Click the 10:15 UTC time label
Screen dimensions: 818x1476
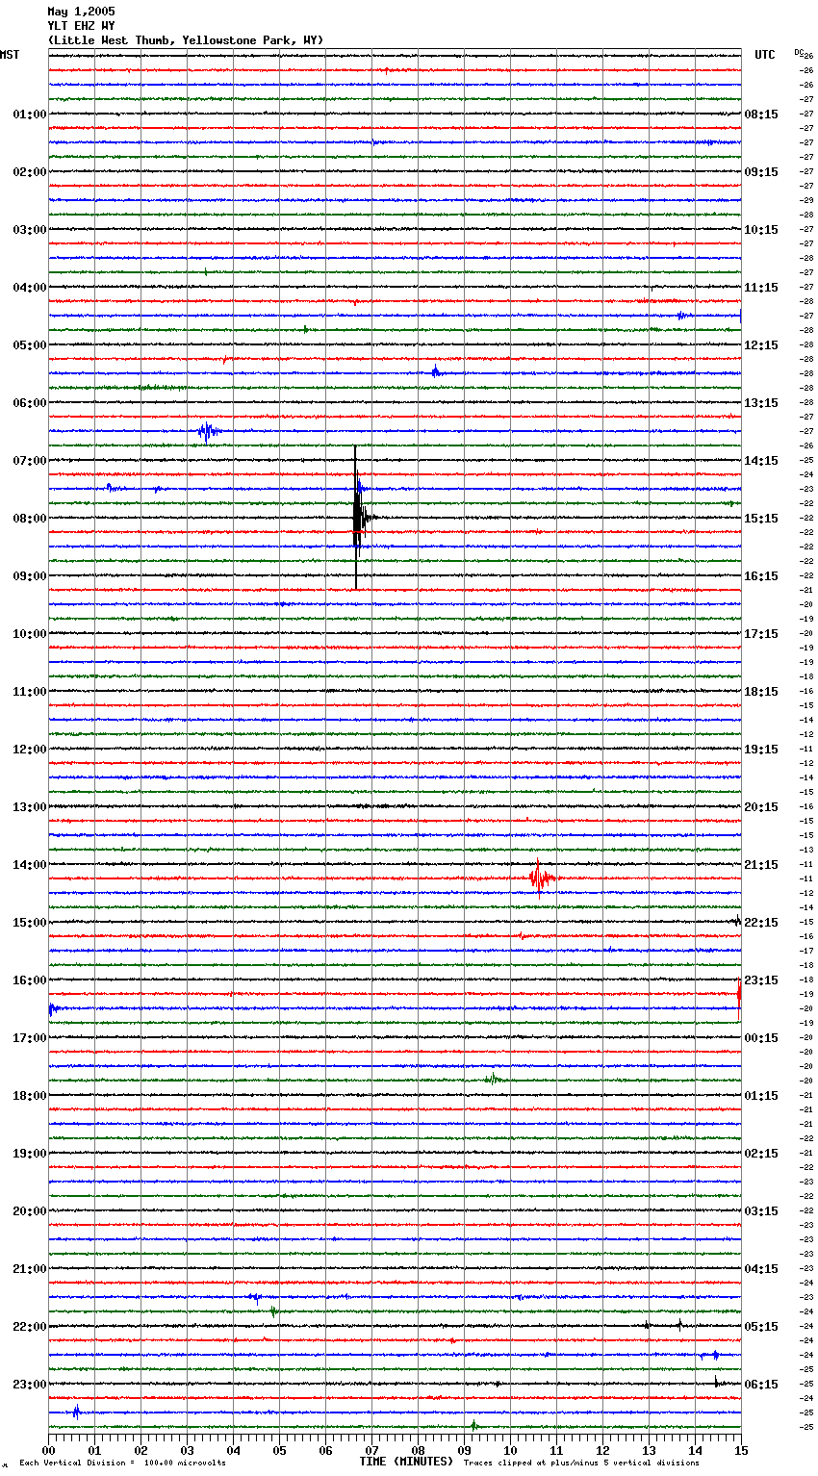tap(761, 230)
